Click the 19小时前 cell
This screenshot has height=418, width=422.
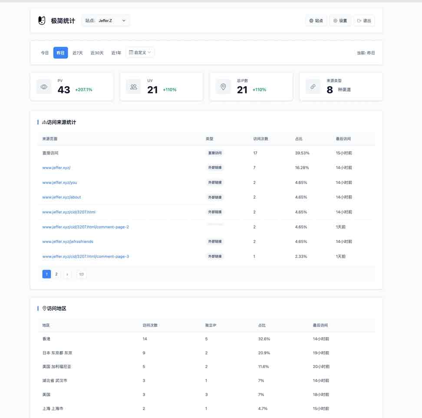pos(321,353)
